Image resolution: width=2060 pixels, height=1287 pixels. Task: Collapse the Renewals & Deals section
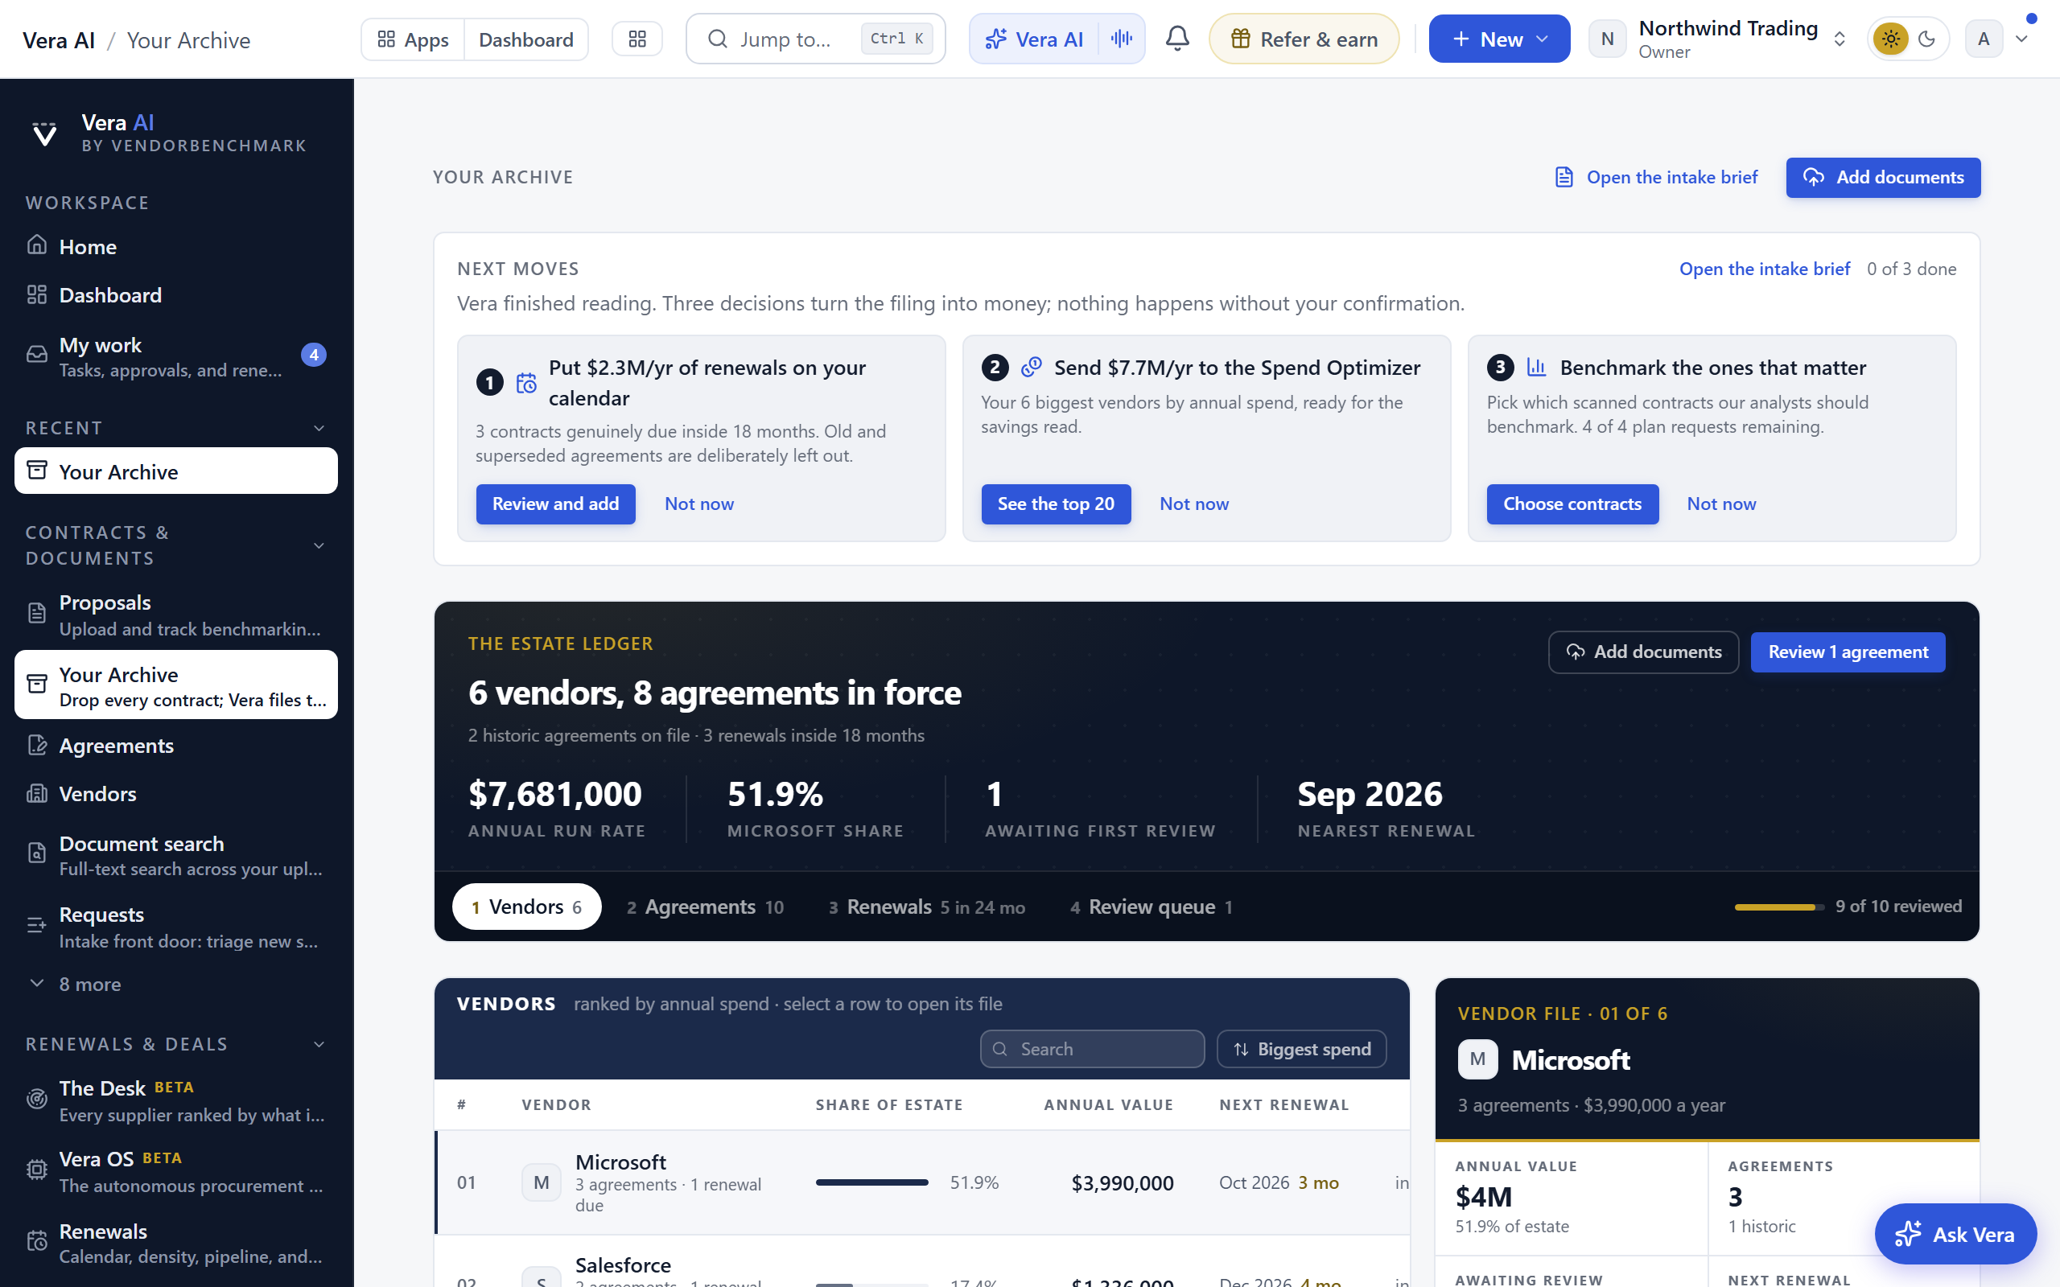[x=319, y=1044]
